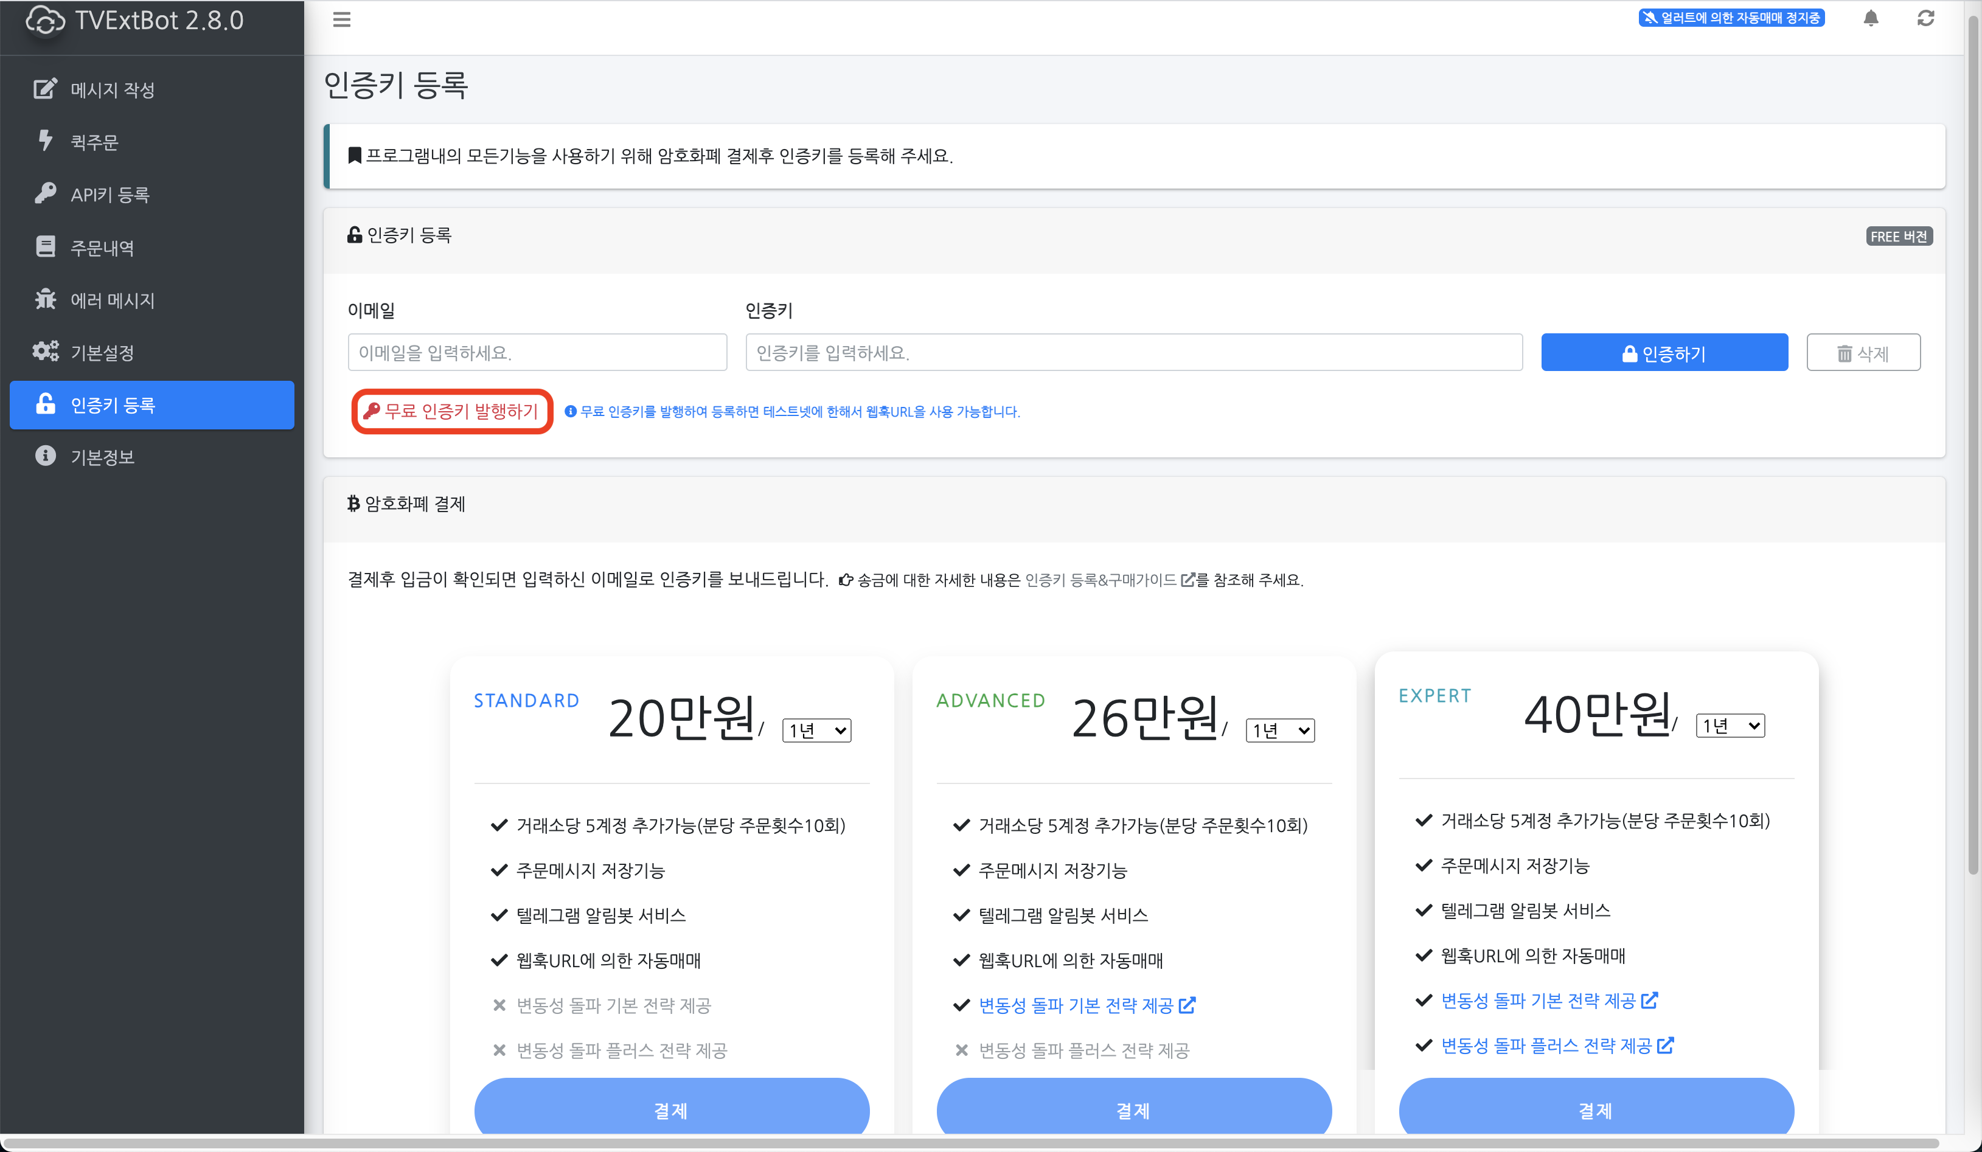This screenshot has width=1982, height=1152.
Task: Click ADVANCED 웹훅URL에 의한 자동매매 feature
Action: coord(1071,960)
